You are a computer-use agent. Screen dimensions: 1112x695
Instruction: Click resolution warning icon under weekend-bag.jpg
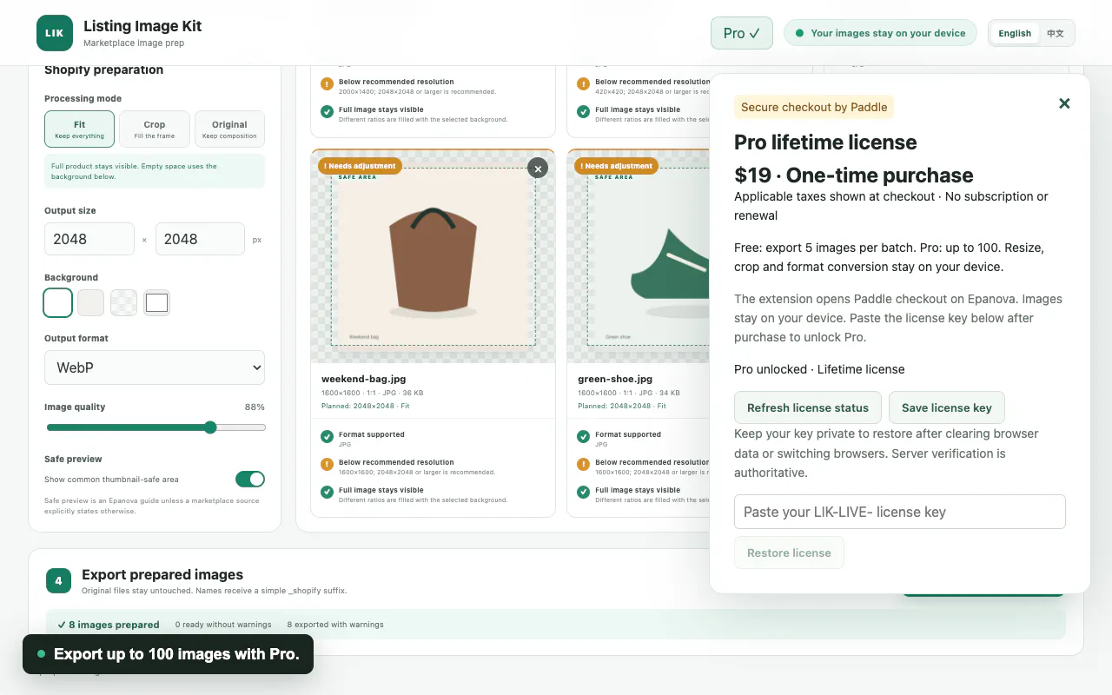click(327, 465)
